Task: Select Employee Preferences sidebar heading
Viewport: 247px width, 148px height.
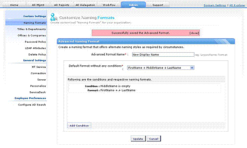Action: pos(30,98)
